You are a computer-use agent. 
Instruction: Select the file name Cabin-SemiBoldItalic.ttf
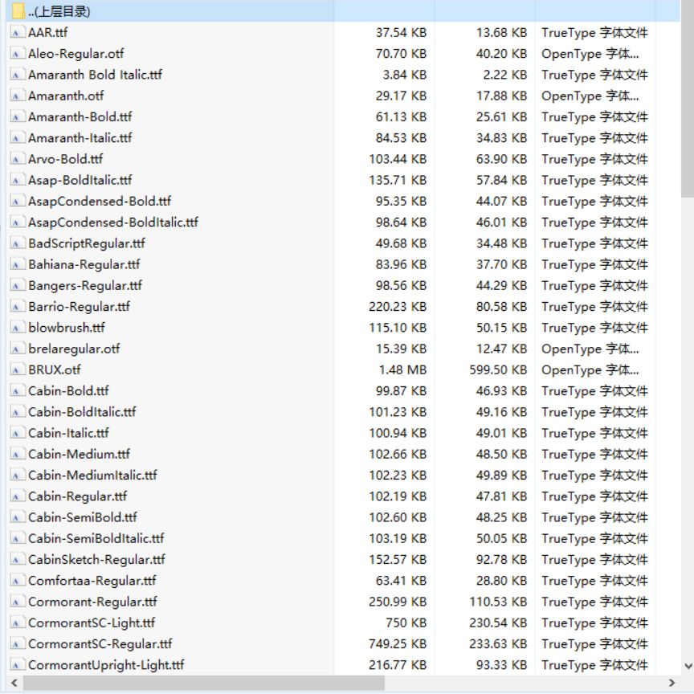tap(96, 538)
